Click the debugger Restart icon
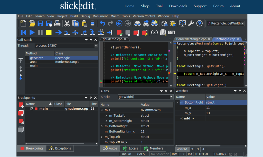 (23, 32)
